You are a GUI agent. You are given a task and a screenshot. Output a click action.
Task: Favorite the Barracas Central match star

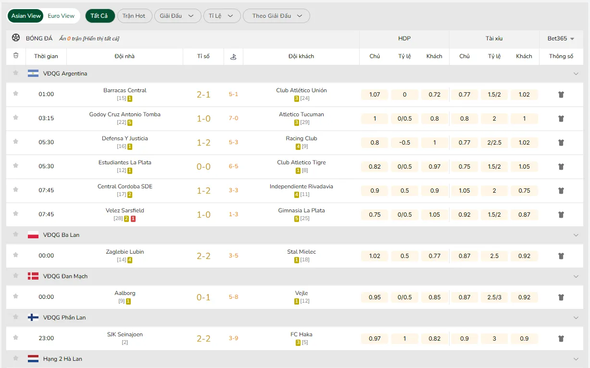coord(15,94)
